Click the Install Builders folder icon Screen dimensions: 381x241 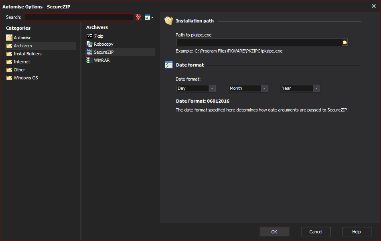tap(9, 54)
